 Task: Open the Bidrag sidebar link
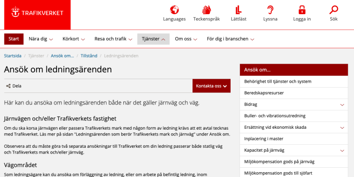(x=250, y=104)
